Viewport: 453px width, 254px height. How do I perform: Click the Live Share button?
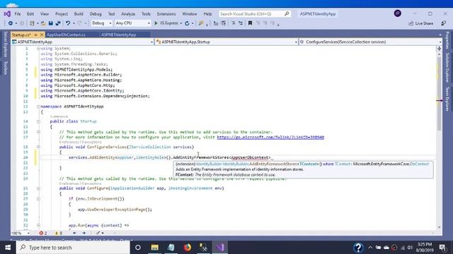[420, 23]
